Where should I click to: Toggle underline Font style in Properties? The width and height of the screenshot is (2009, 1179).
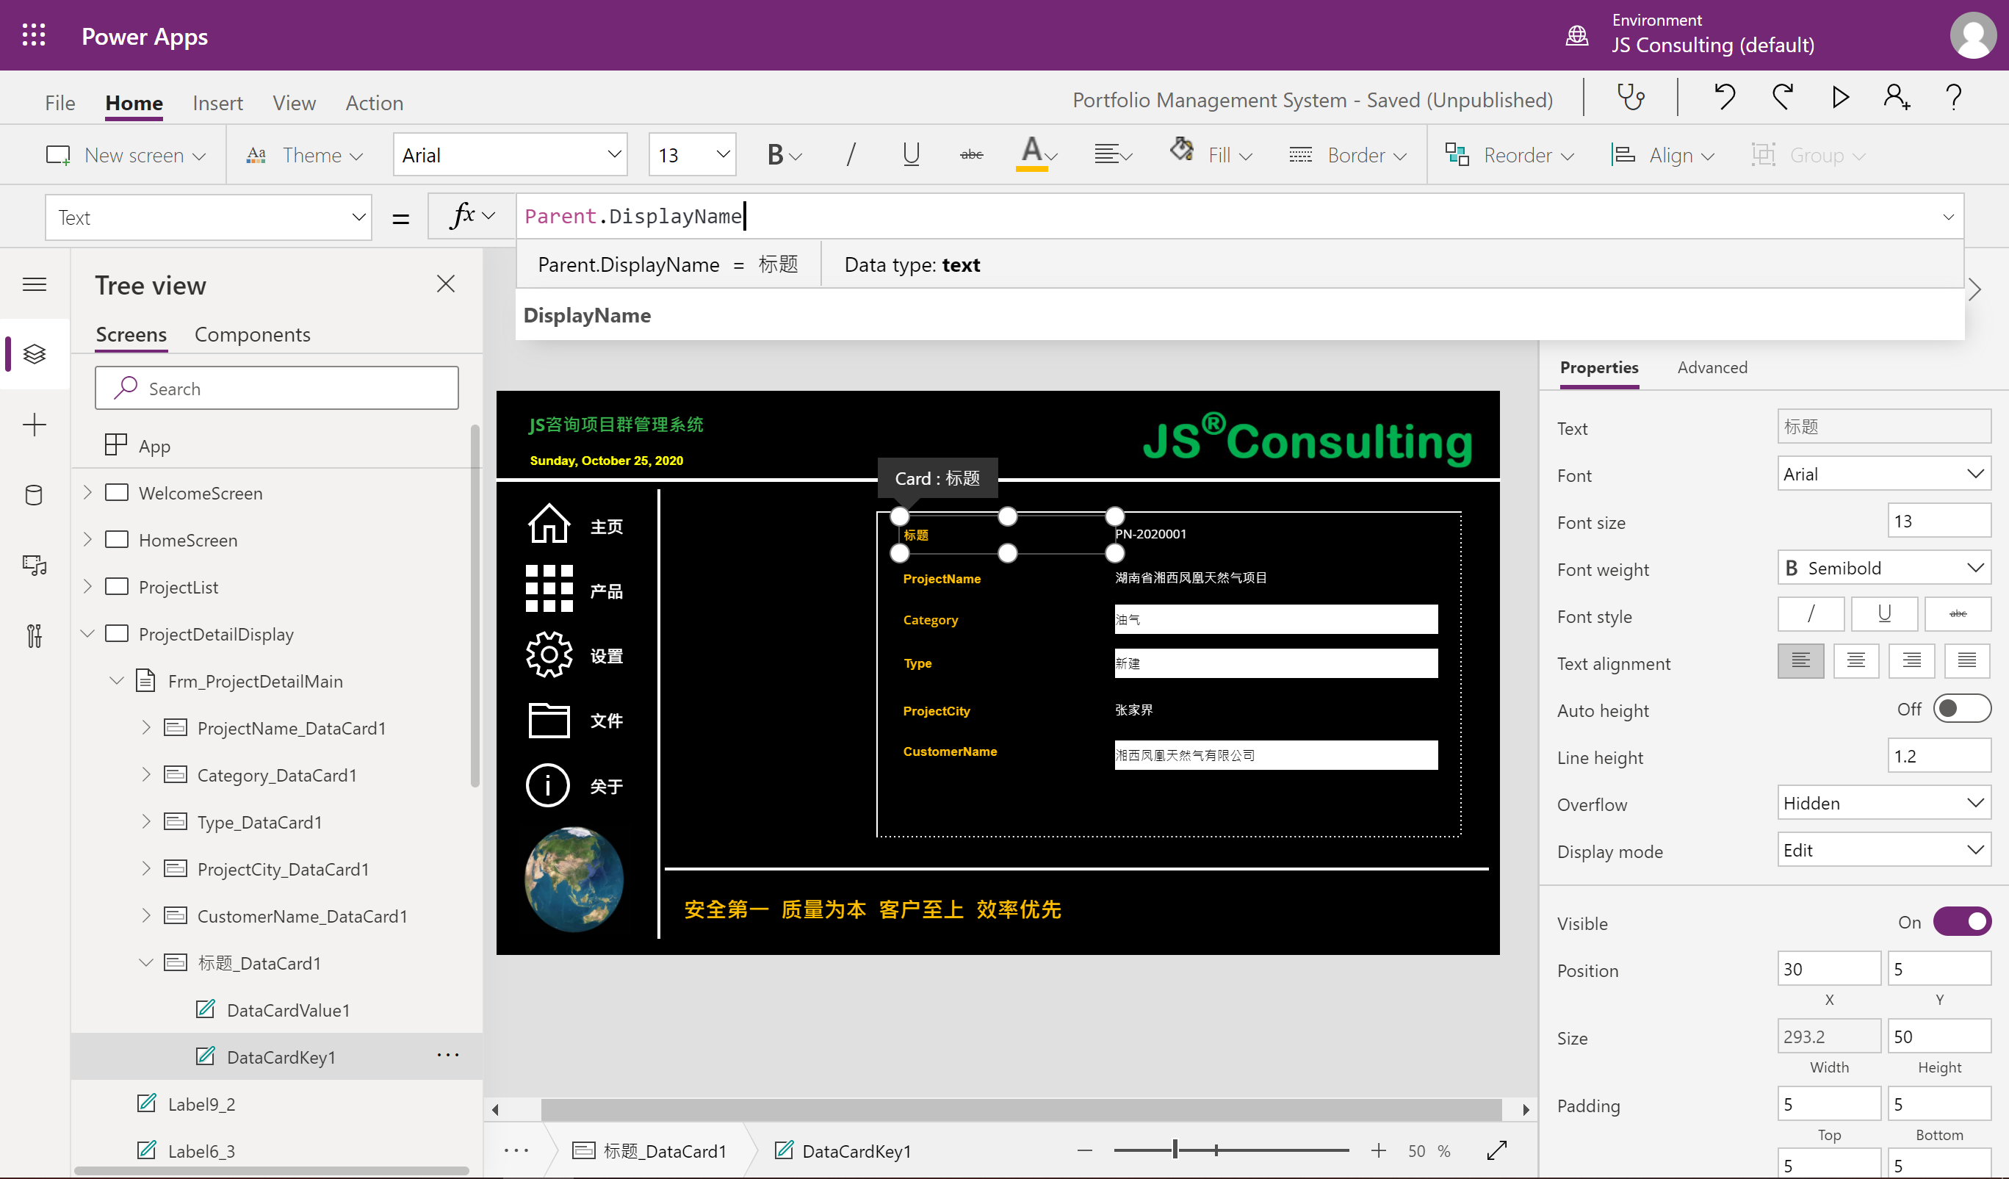coord(1884,614)
